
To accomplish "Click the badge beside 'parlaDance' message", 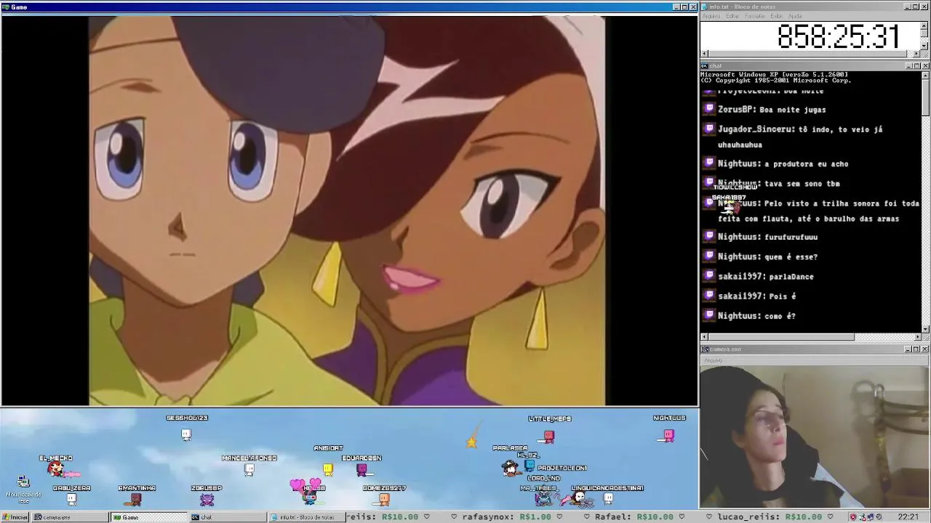I will (709, 276).
